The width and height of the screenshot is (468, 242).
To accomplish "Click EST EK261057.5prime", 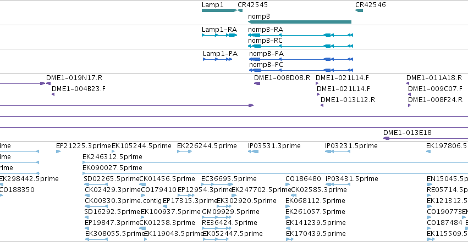I will [288, 218].
